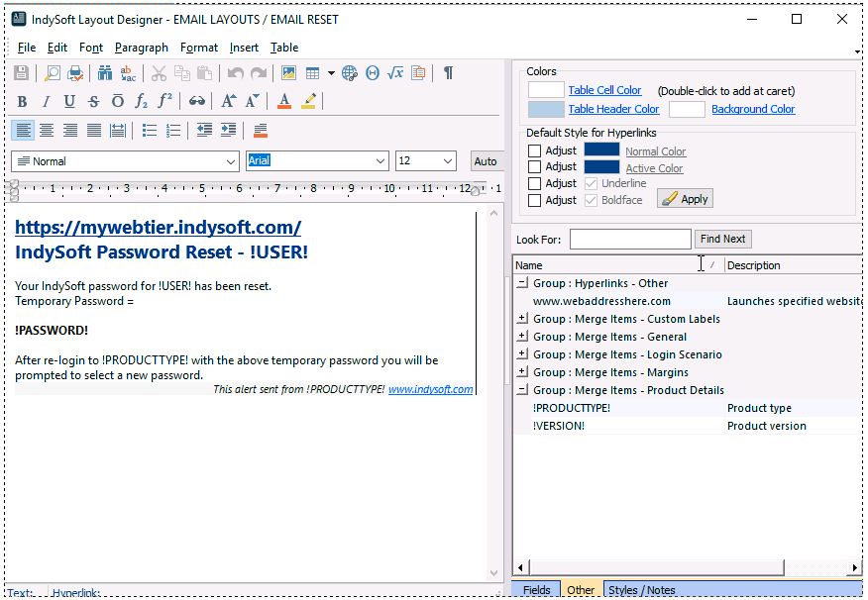Toggle Underline formatting

tap(69, 101)
